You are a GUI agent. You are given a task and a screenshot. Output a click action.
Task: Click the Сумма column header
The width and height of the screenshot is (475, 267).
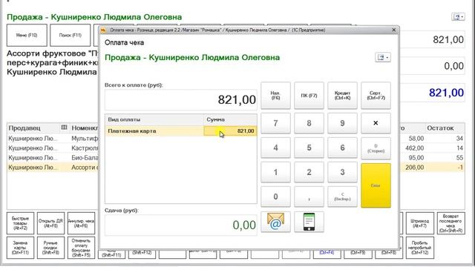230,119
